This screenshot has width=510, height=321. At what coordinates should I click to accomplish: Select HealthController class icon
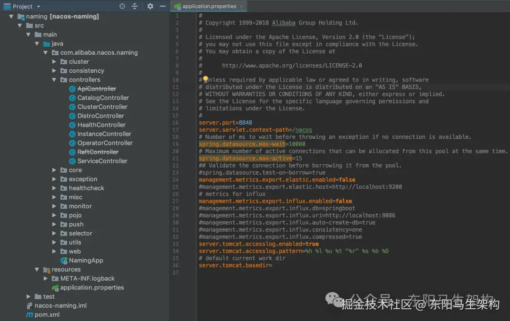(72, 125)
